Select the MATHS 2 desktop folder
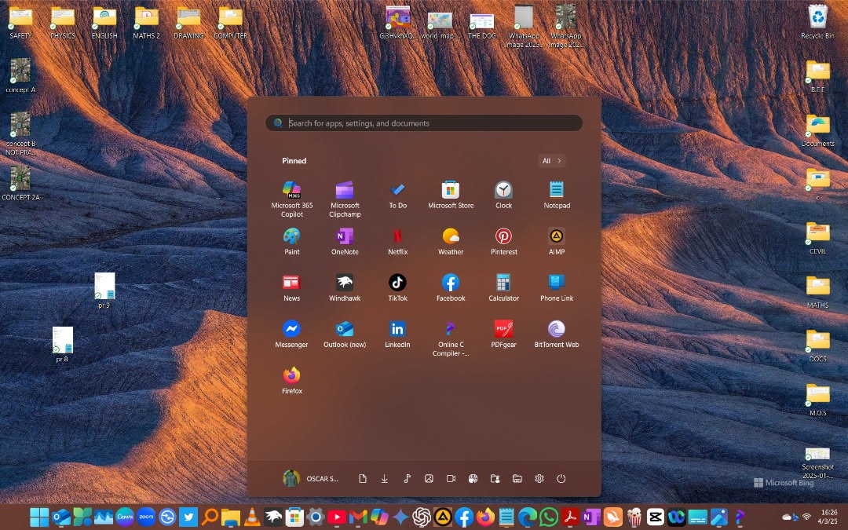The height and width of the screenshot is (530, 848). 147,22
